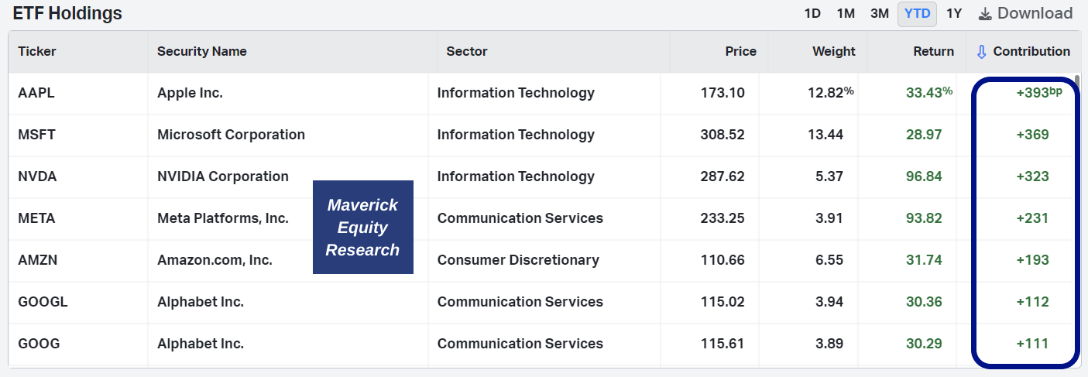
Task: Click the weight value 12.82%
Action: point(831,92)
